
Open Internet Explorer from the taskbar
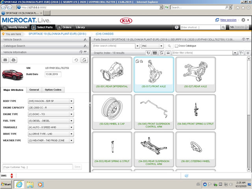click(19, 184)
